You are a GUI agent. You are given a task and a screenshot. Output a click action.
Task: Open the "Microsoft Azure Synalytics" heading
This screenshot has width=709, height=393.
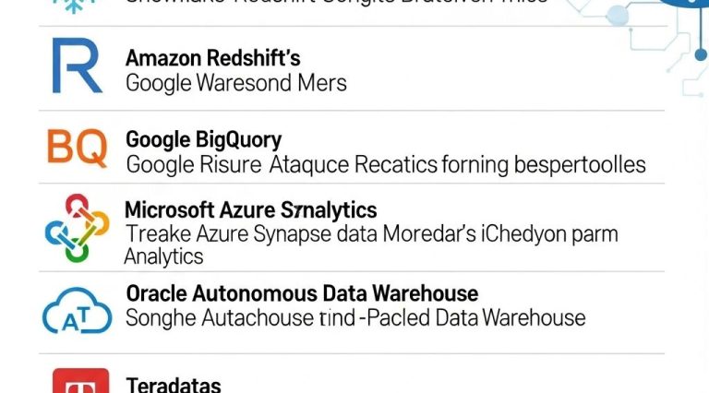tap(250, 210)
